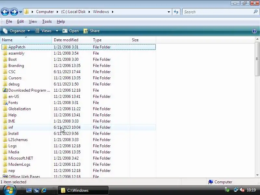260x195 pixels.
Task: Select the assembly folder icon
Action: 5,53
